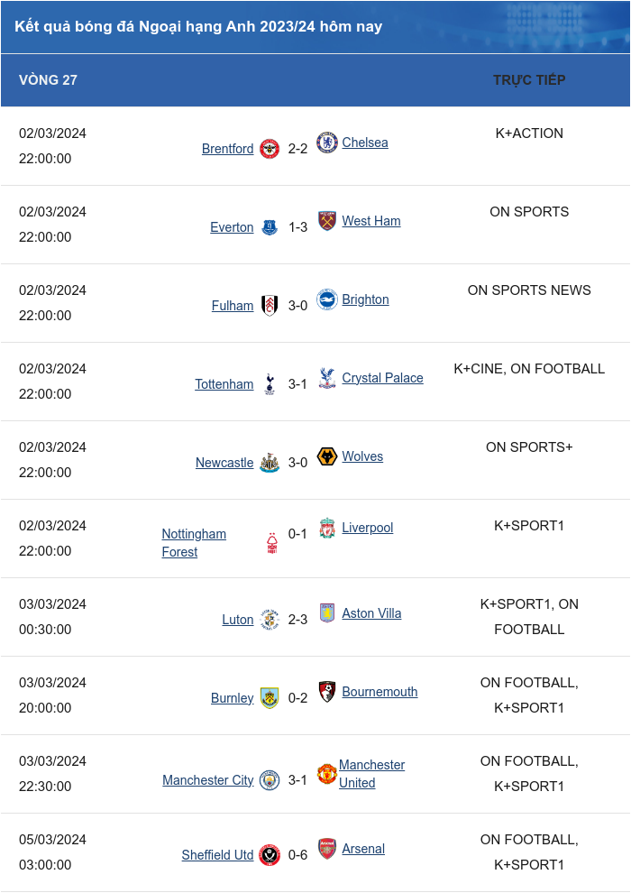Screen dimensions: 631x893
Task: Open the Nottingham Forest team link
Action: 194,543
